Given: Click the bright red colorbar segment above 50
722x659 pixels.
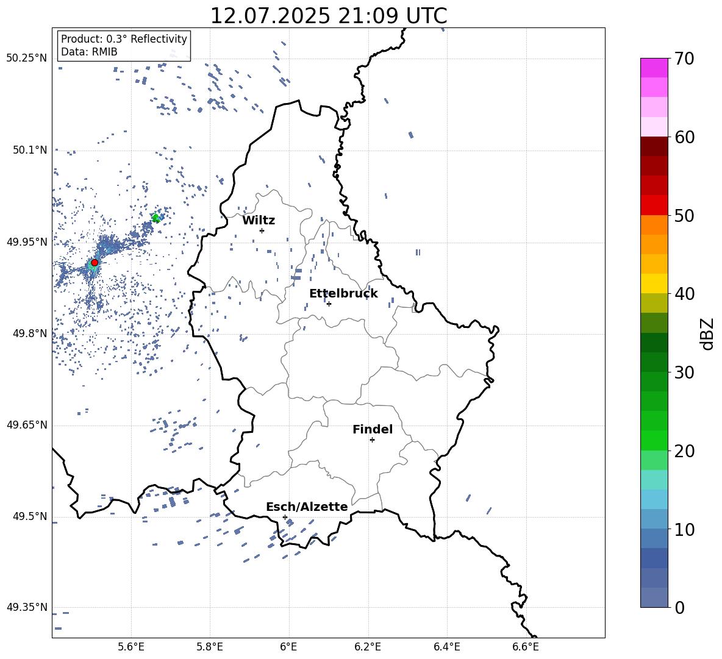Looking at the screenshot, I should [654, 205].
